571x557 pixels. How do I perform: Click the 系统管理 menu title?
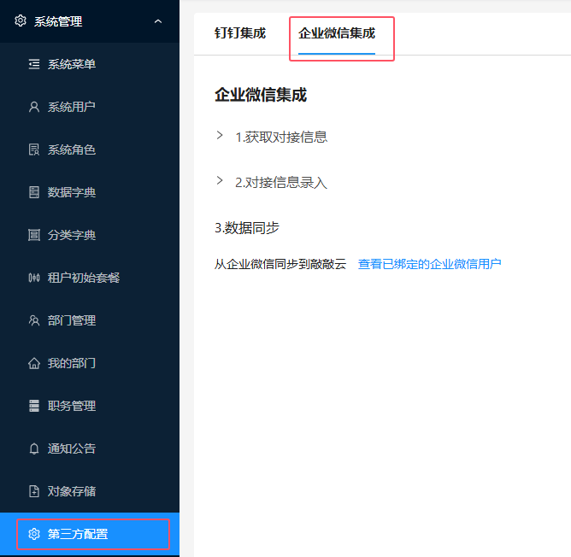[x=58, y=21]
